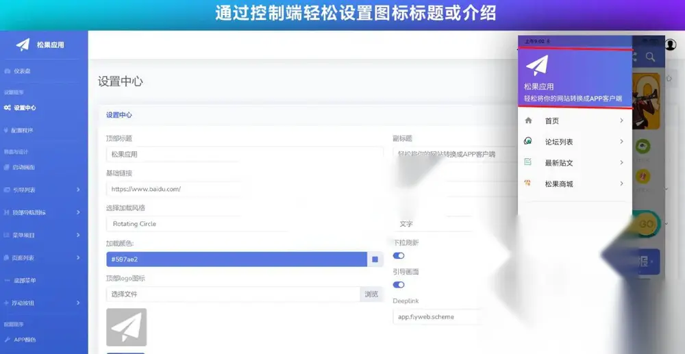Tap the 松果商城 label in the phone drawer
Image resolution: width=685 pixels, height=354 pixels.
pos(559,184)
